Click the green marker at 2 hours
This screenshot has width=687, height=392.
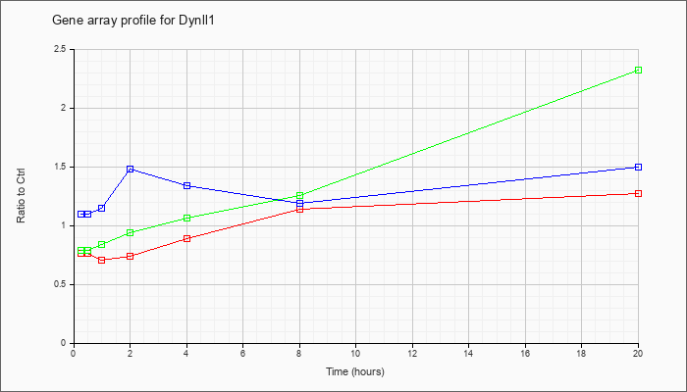[131, 233]
